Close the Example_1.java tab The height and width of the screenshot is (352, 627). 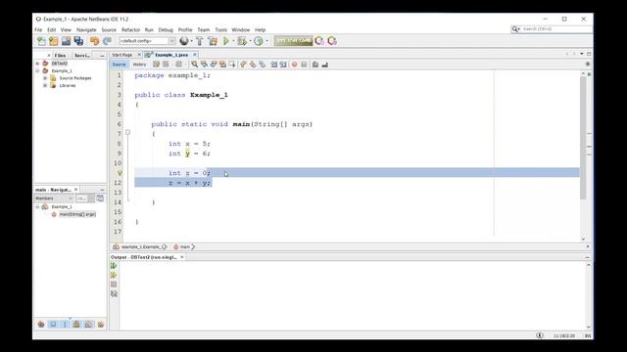(195, 55)
